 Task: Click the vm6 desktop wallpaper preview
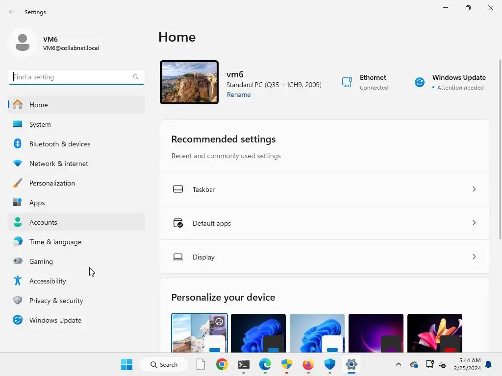pos(189,82)
